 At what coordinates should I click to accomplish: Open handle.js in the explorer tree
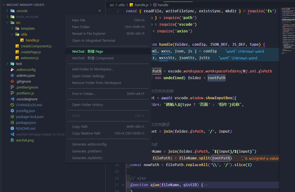(x=32, y=40)
